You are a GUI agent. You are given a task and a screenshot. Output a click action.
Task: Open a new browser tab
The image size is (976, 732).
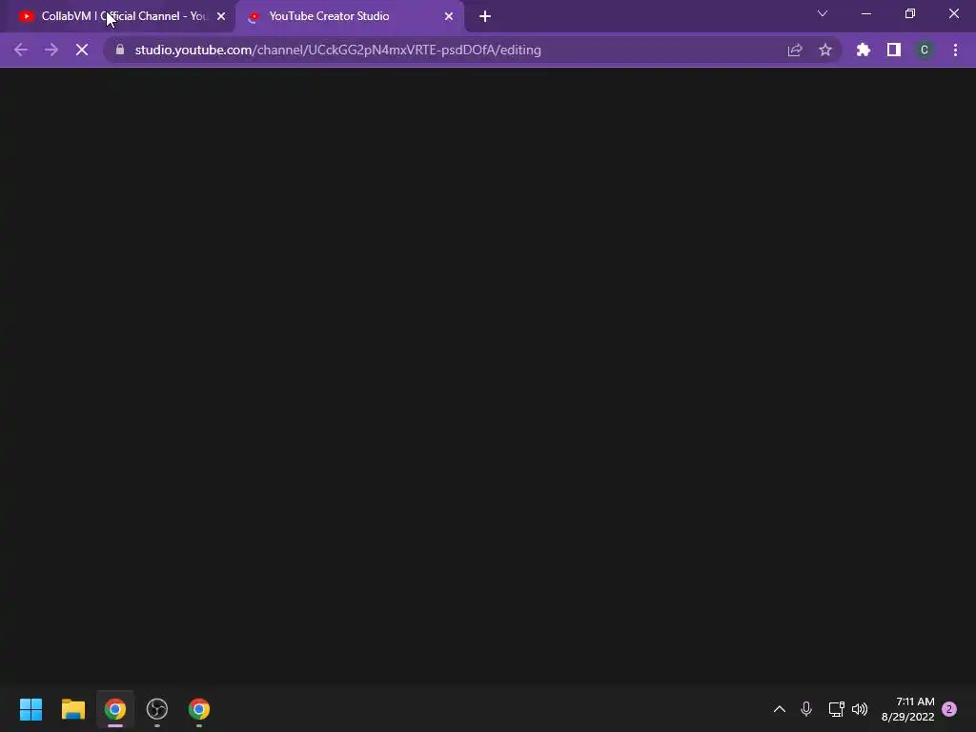click(x=485, y=16)
